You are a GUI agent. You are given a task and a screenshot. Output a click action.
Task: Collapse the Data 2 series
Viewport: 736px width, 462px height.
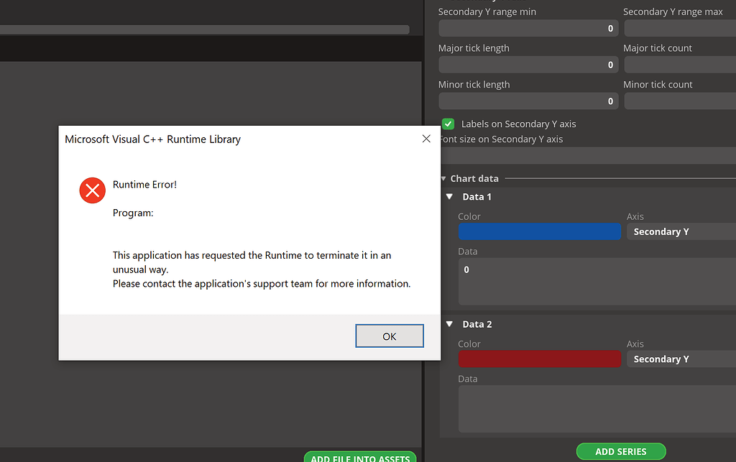(x=450, y=324)
